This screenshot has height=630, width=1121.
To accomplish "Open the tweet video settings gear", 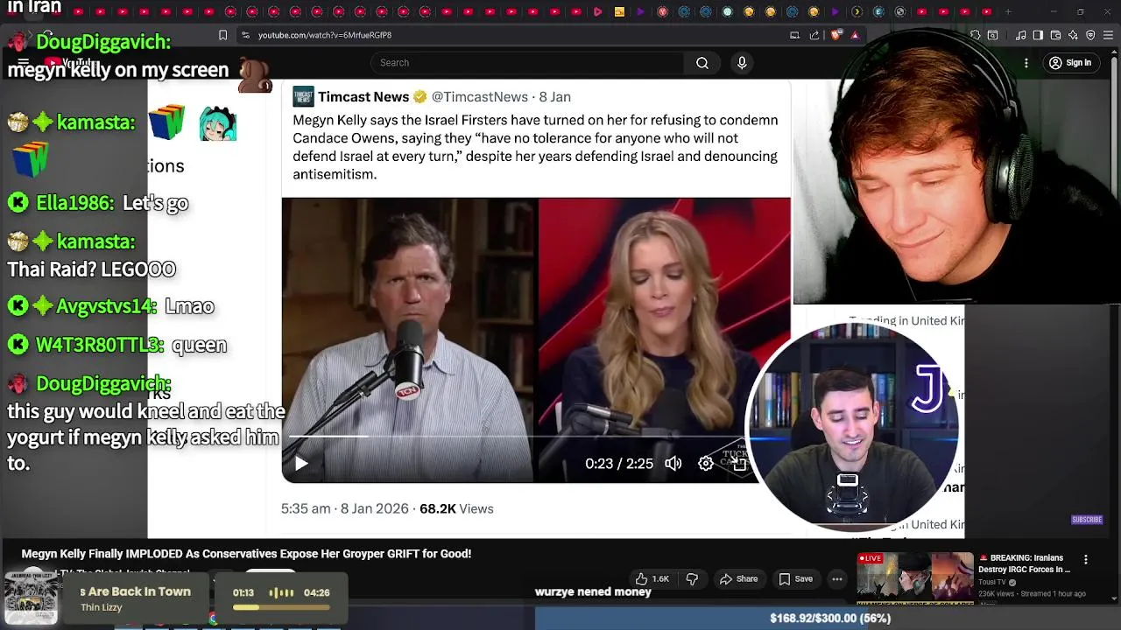I will click(706, 464).
